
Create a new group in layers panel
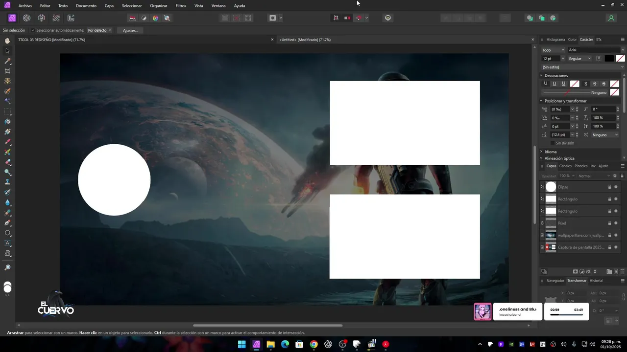point(609,271)
